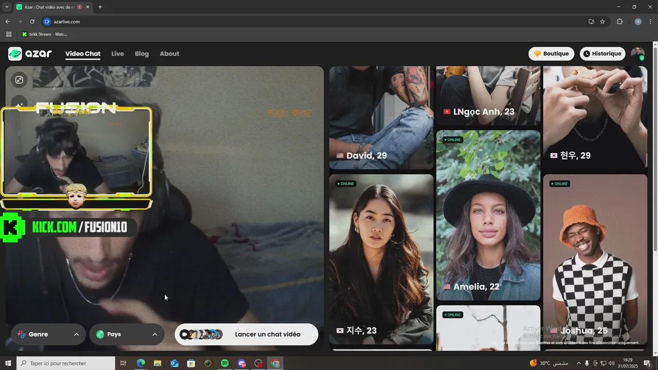Switch to the Live tab

point(118,53)
